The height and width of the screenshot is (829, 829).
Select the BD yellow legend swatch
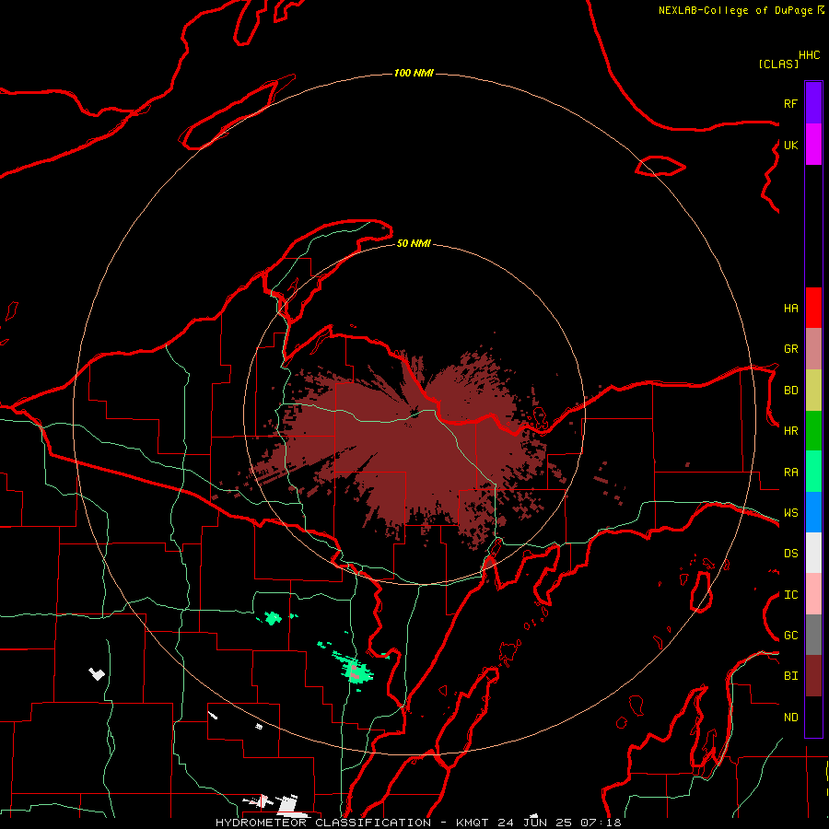[813, 391]
